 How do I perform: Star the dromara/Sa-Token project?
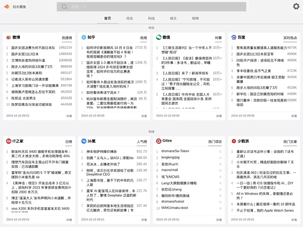point(220,151)
